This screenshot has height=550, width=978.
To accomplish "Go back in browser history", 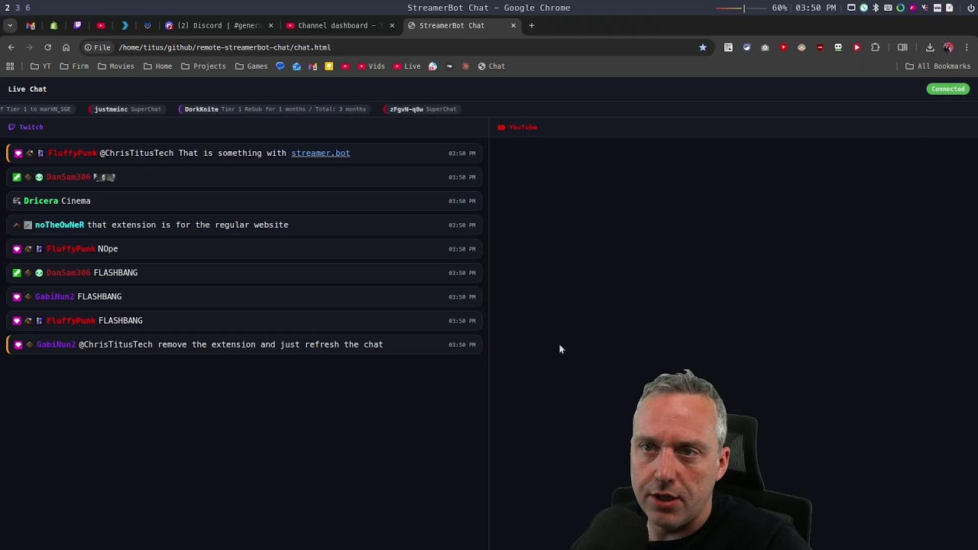I will 11,47.
